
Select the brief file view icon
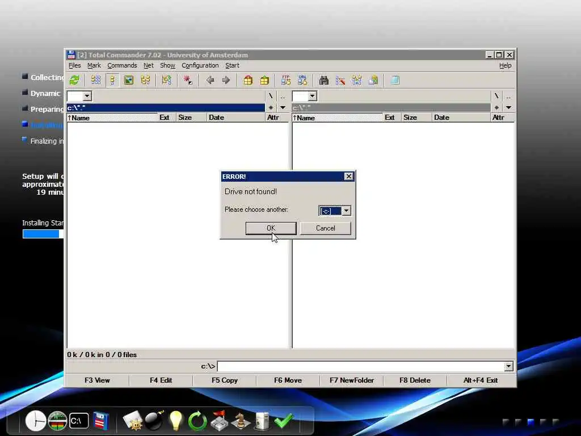95,80
